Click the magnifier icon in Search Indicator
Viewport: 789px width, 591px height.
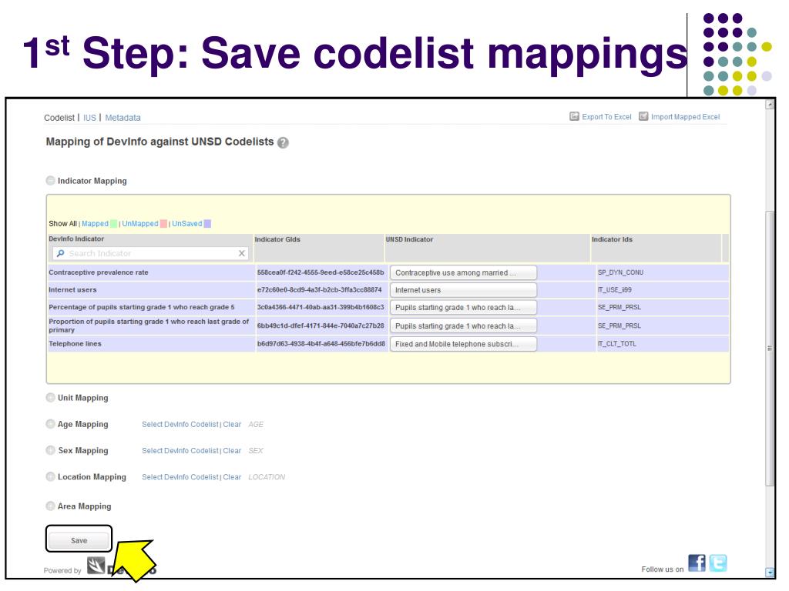tap(60, 253)
